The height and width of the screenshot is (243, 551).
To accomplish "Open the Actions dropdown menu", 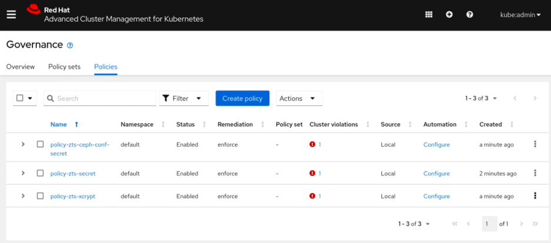I will click(x=299, y=99).
